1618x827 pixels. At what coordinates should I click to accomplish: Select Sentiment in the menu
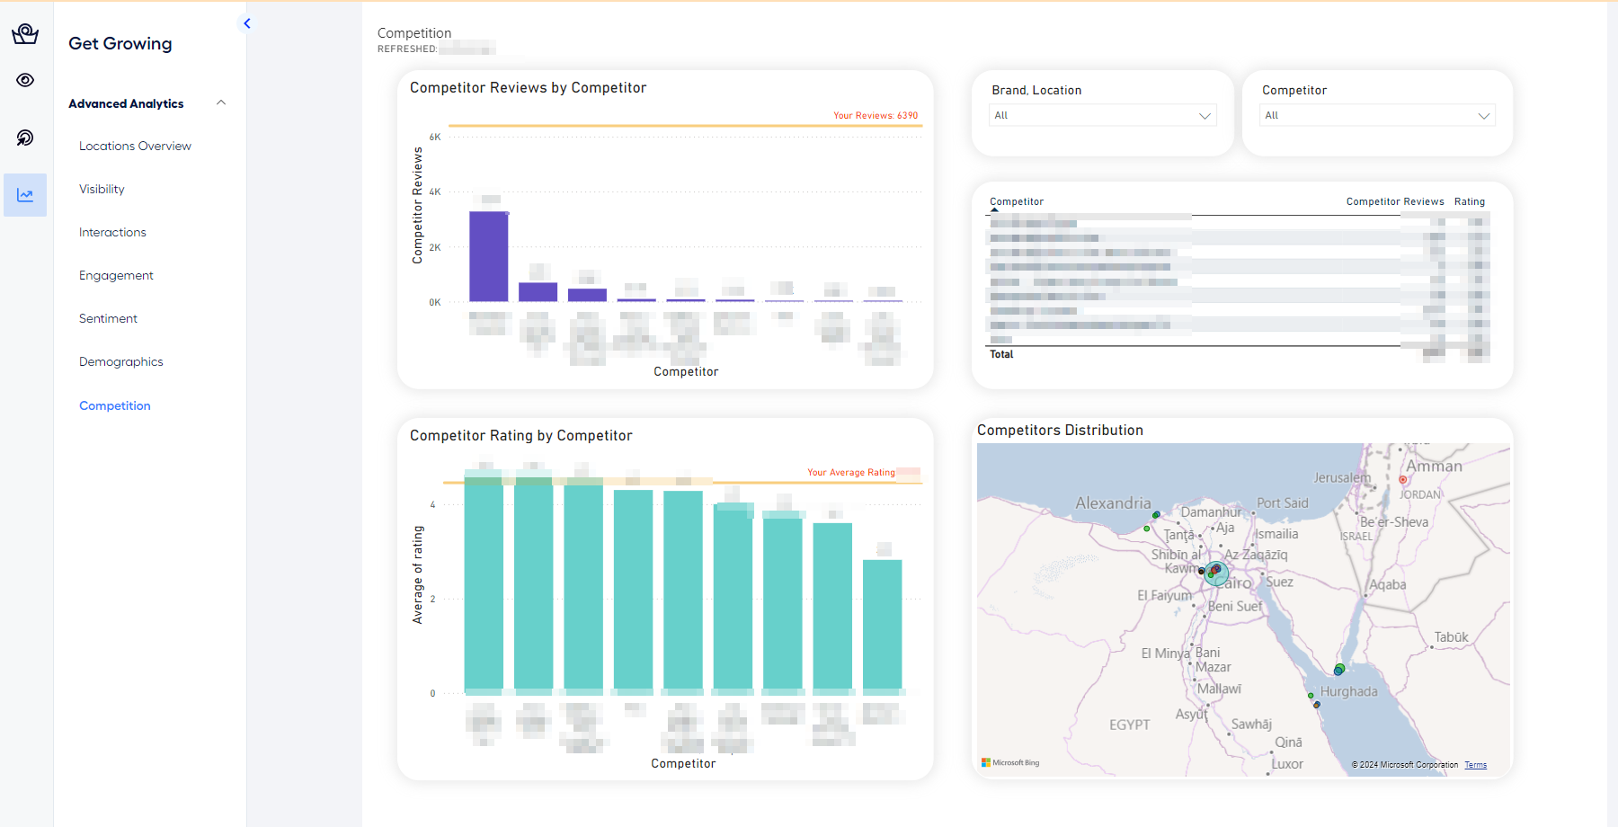(x=108, y=318)
